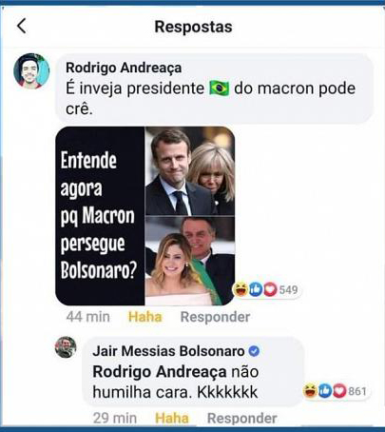The width and height of the screenshot is (385, 432).
Task: Click the Like thumb icon beside 549
Action: pos(256,289)
